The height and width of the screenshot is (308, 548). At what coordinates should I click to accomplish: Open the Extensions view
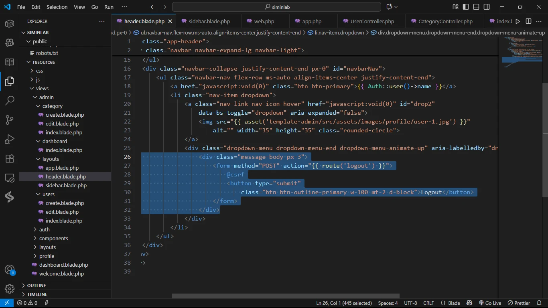pos(10,158)
